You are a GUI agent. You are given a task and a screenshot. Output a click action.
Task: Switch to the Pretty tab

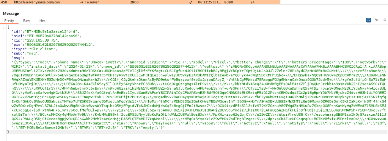pos(9,21)
